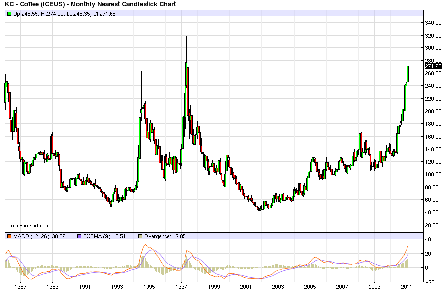
Task: Click the purple EXPMA legend swatch
Action: point(79,236)
